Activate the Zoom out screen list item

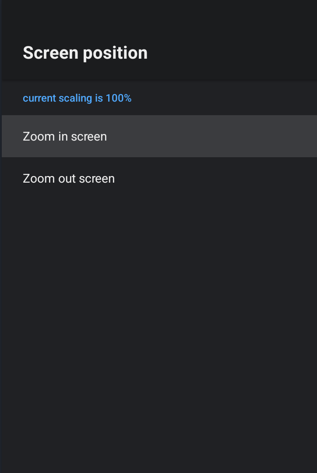pos(69,179)
